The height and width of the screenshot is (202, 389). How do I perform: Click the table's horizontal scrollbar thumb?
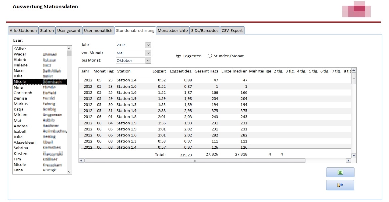[195, 161]
